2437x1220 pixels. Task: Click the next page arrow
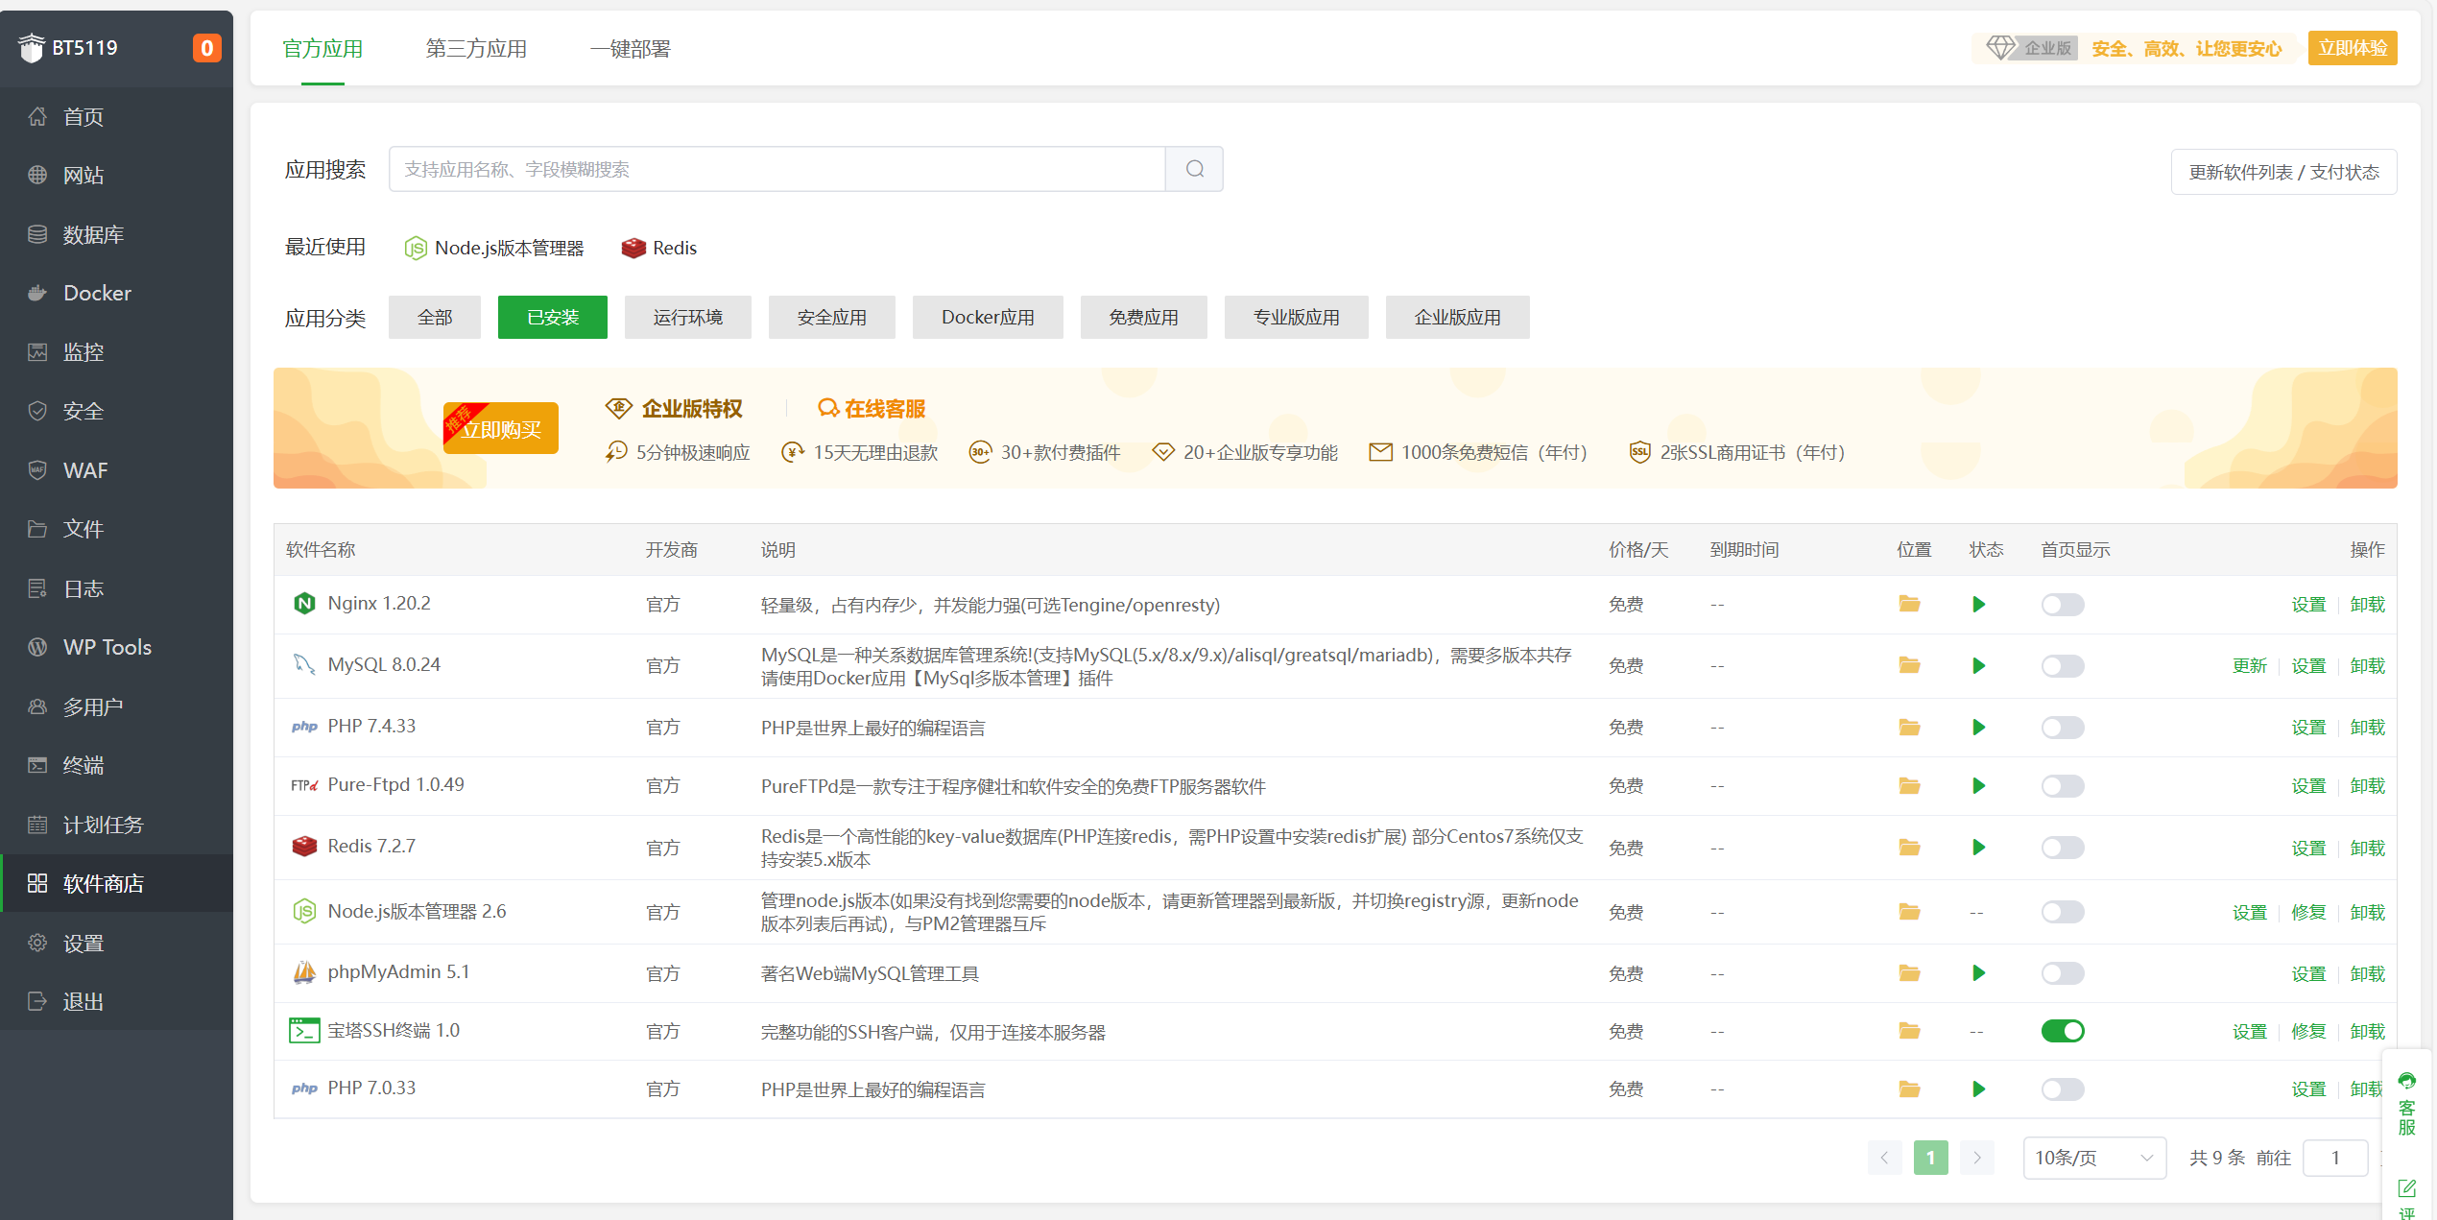[1976, 1158]
